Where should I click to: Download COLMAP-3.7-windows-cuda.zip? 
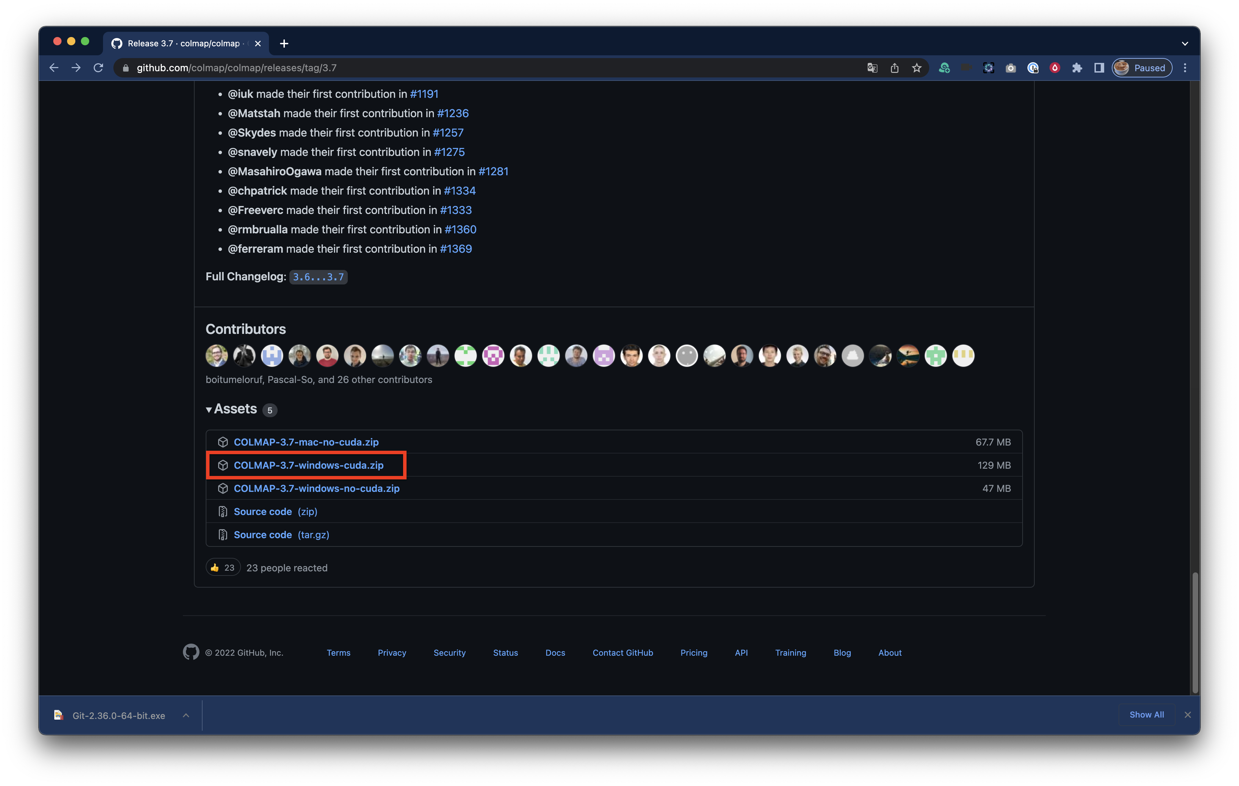tap(308, 465)
